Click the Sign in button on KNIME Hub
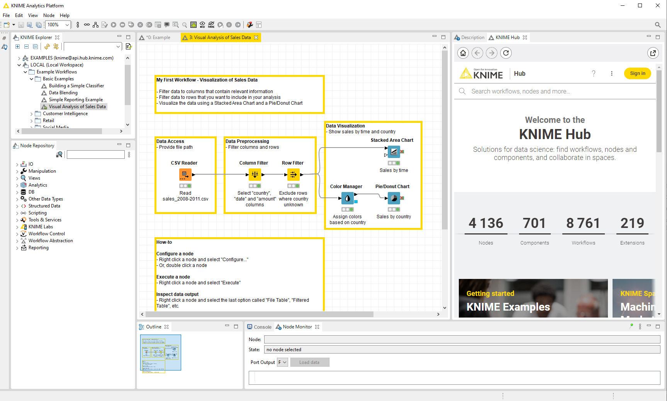667x401 pixels. [x=637, y=73]
